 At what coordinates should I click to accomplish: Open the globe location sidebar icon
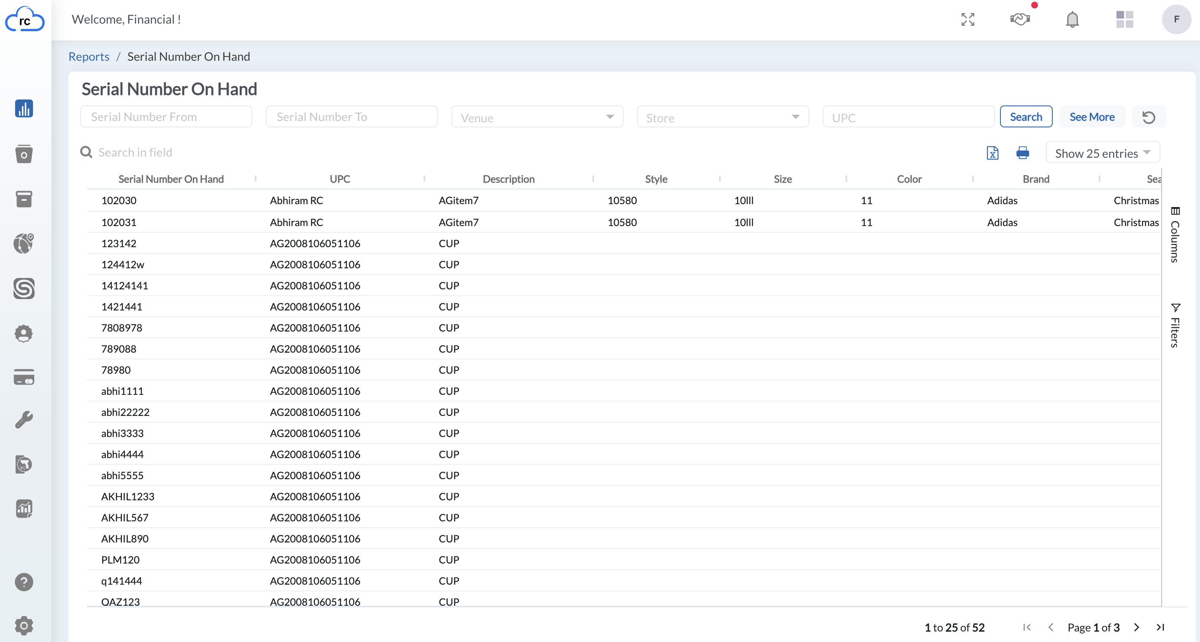pos(24,243)
